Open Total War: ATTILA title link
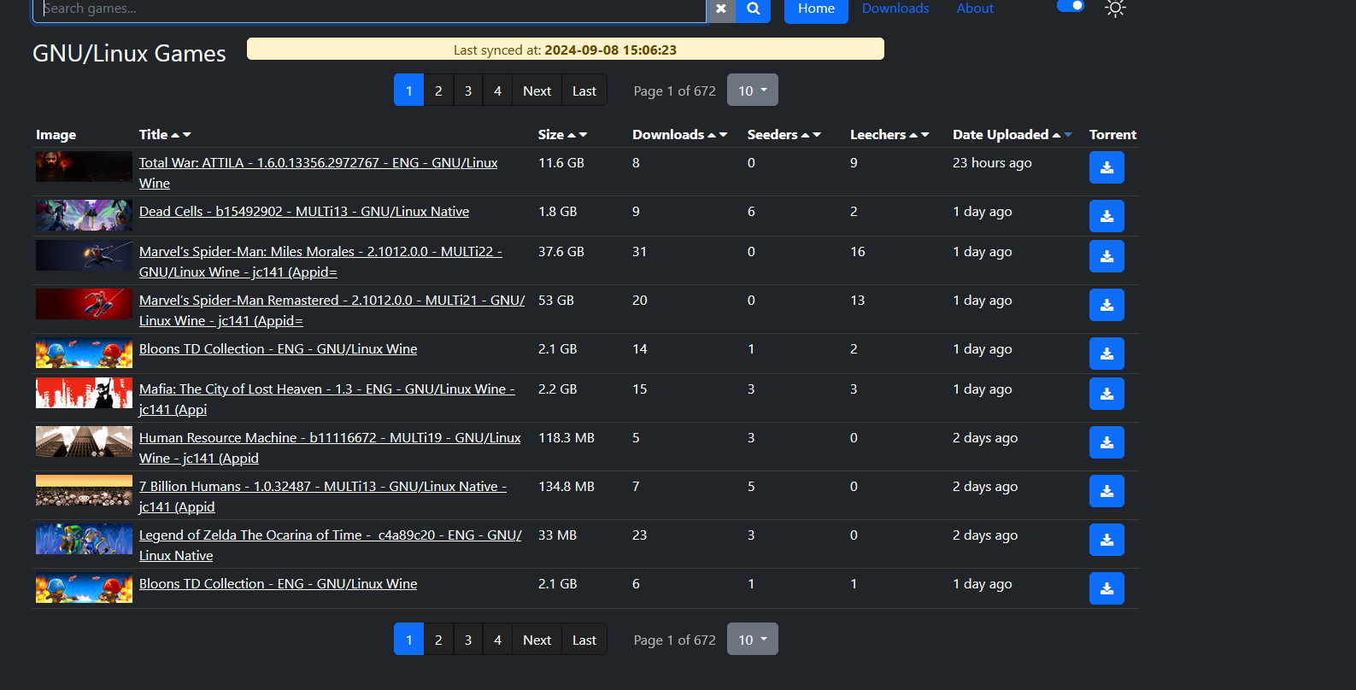 (x=319, y=172)
